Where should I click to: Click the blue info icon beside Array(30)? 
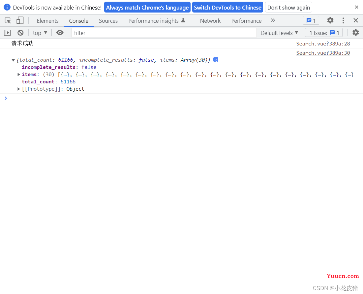click(x=216, y=60)
